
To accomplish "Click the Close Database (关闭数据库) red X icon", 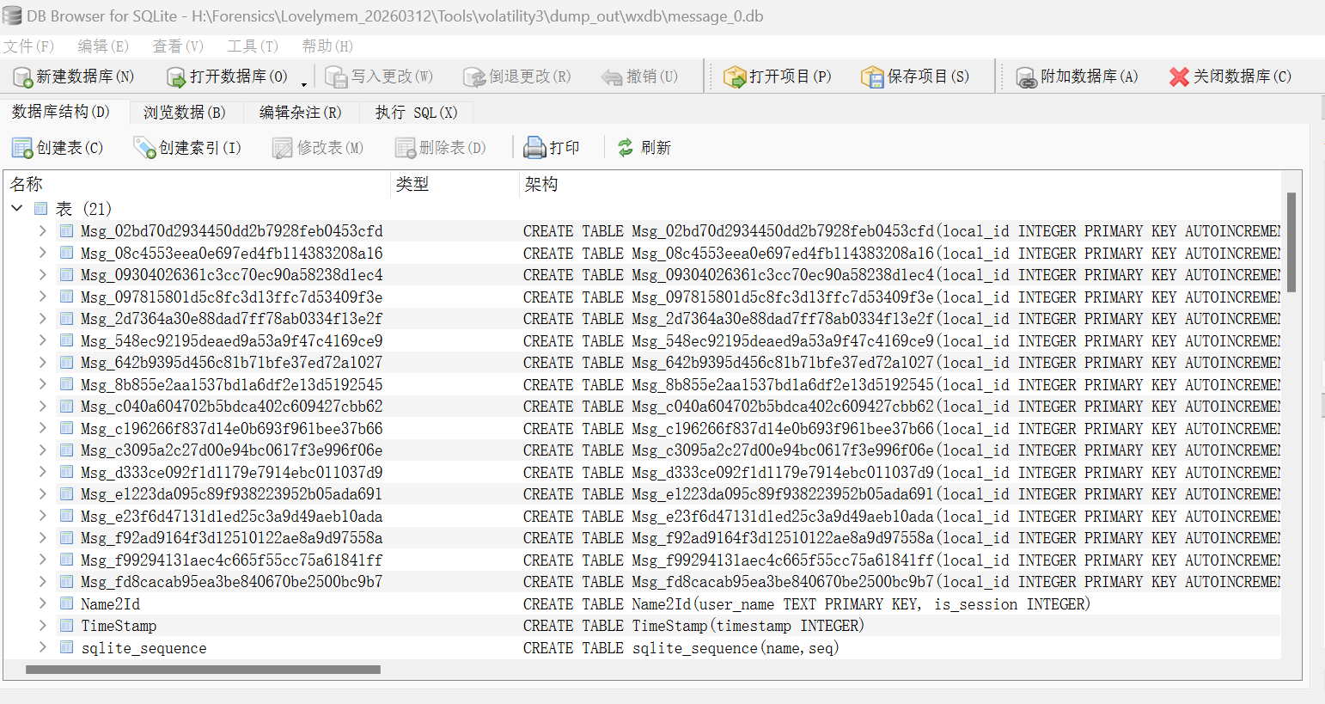I will point(1179,77).
